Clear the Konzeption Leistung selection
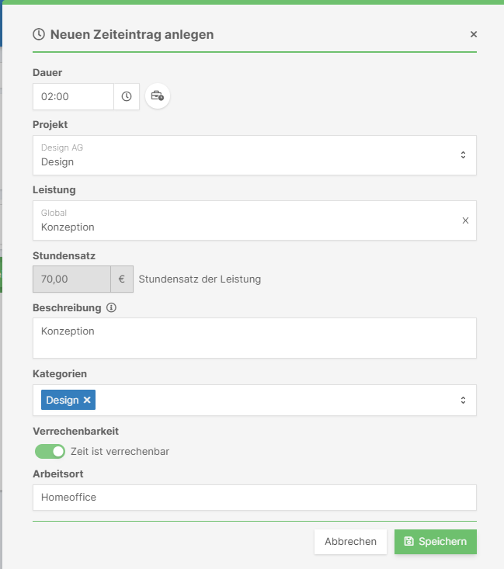 pyautogui.click(x=465, y=220)
